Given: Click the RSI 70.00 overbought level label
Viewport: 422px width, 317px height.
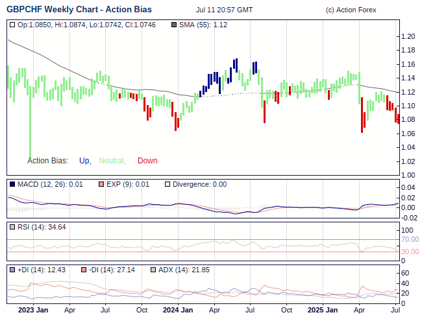Looking at the screenshot, I should click(410, 239).
